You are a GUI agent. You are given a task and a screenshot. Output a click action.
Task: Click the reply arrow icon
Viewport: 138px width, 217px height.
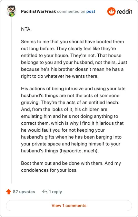[45, 192]
